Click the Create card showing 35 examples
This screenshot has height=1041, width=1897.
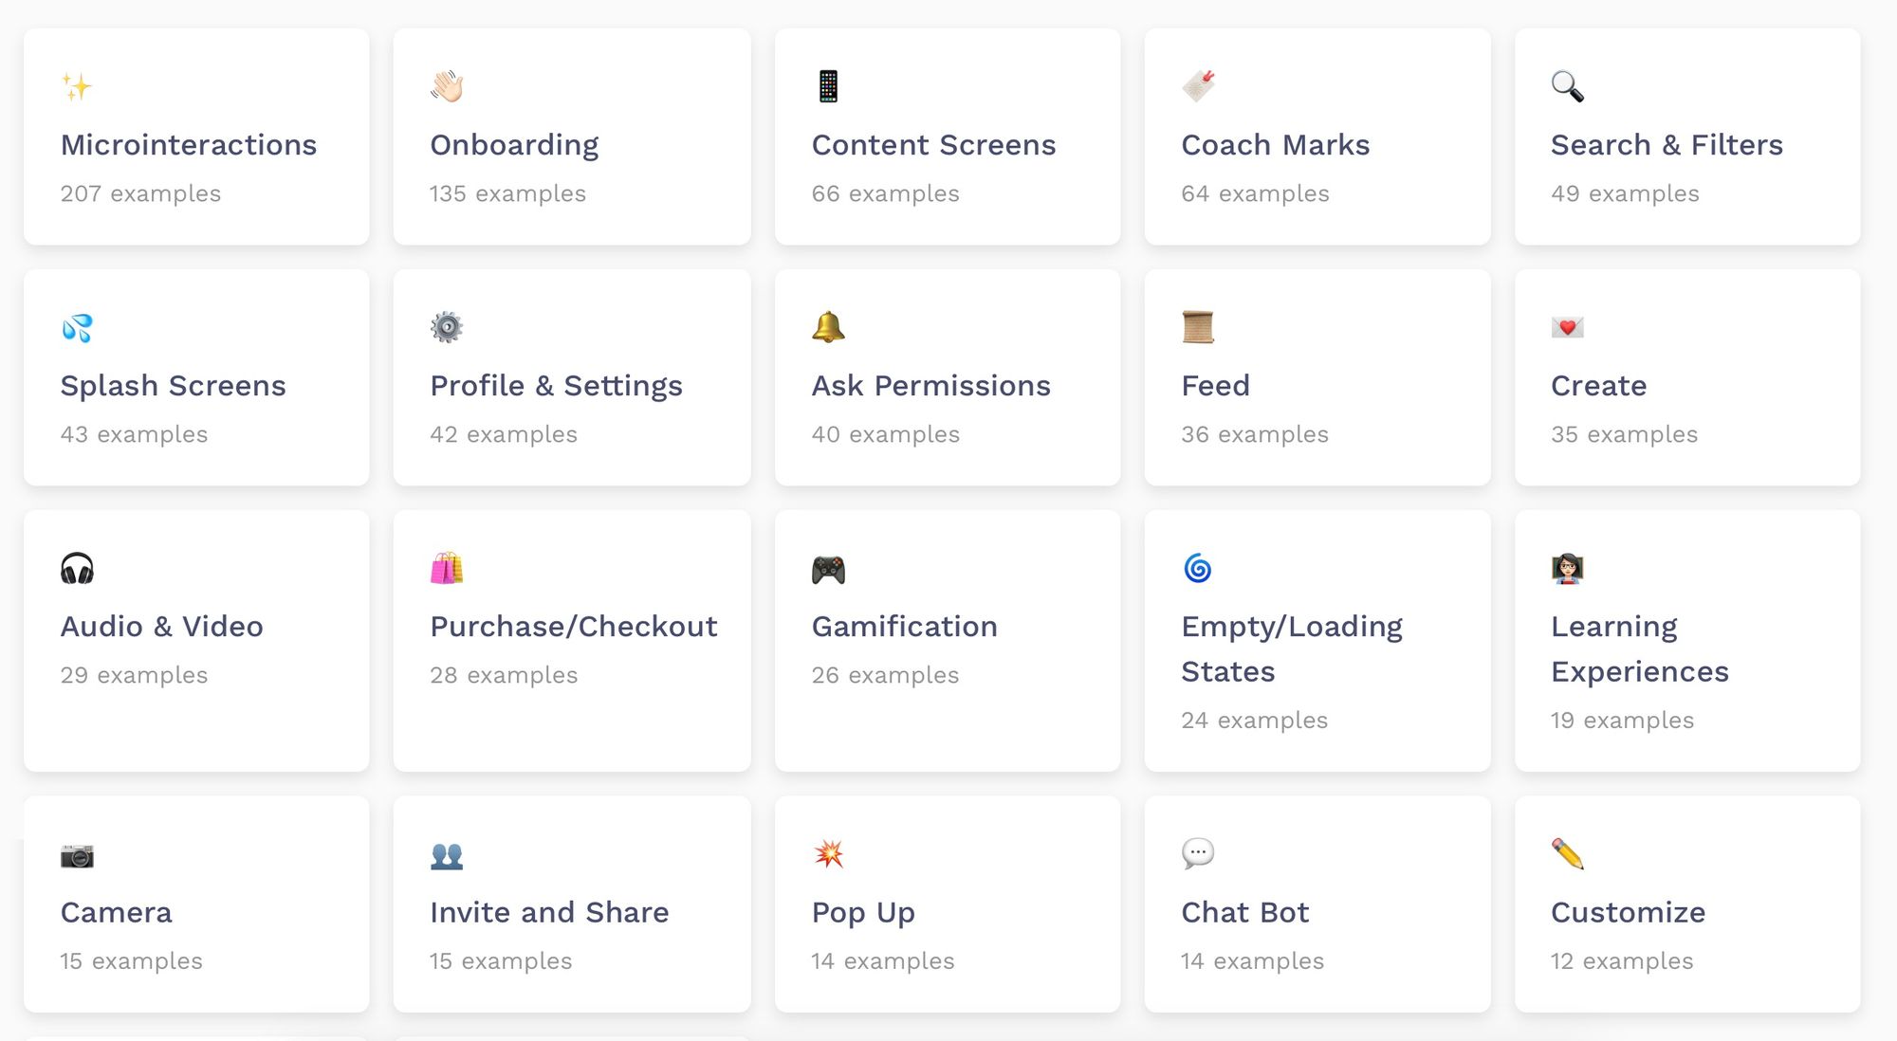[x=1687, y=377]
